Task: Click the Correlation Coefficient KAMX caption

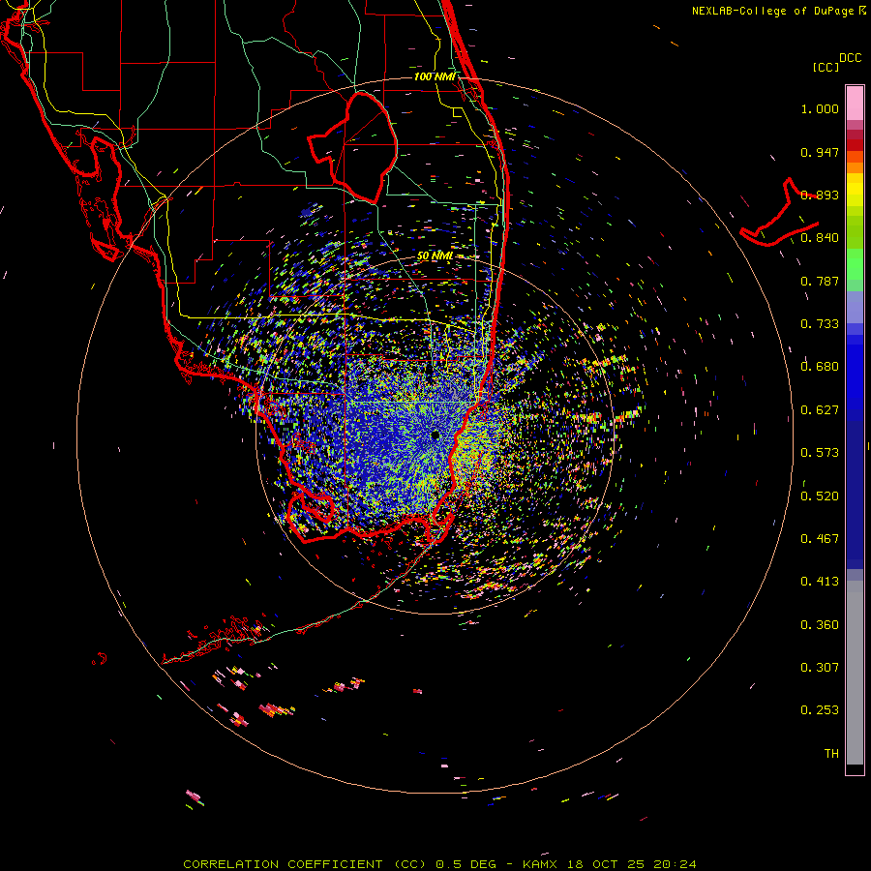Action: click(439, 864)
